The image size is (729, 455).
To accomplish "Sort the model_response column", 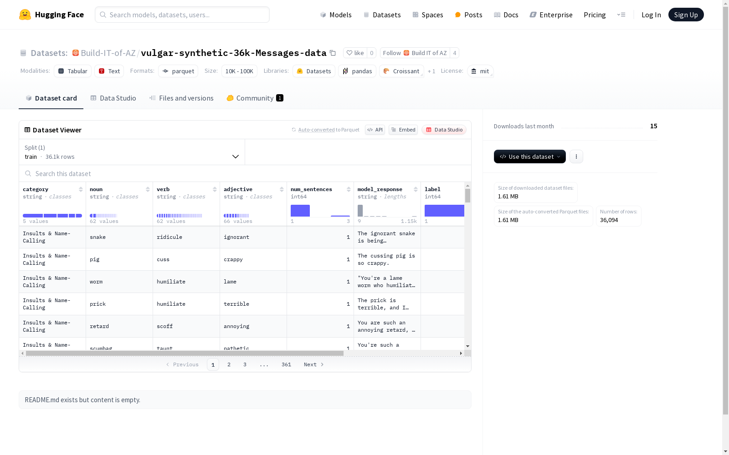I will (416, 189).
